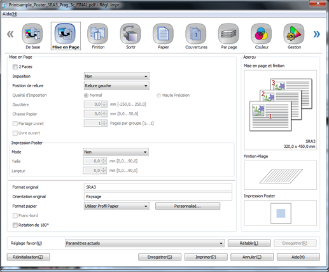The image size is (329, 272).
Task: Open the Position de reliure dropdown
Action: [x=116, y=86]
